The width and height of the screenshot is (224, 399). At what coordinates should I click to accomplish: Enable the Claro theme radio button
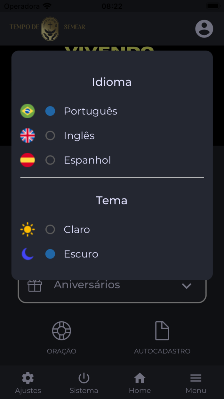[x=50, y=229]
